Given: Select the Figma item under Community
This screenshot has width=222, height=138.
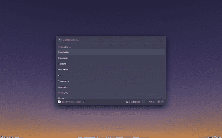Looking at the screenshot, I should pos(61,98).
